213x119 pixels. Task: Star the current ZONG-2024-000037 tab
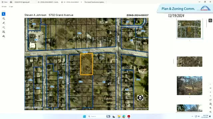pyautogui.click(x=62, y=2)
